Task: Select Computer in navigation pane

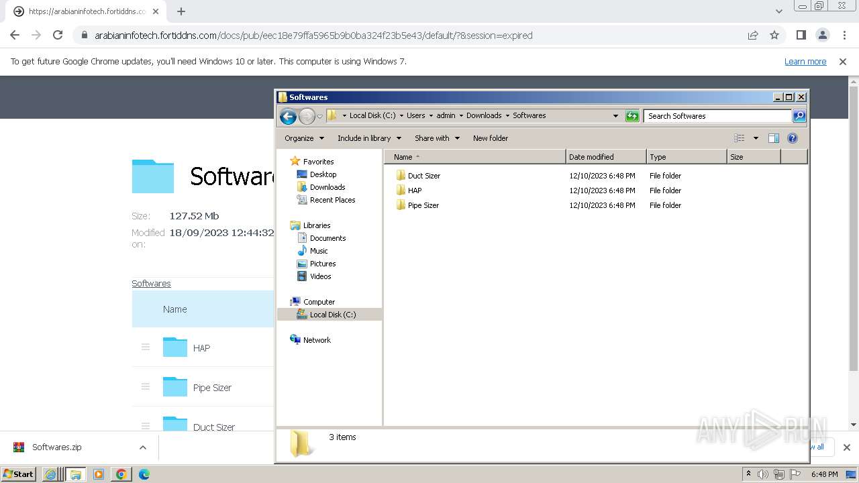Action: point(312,302)
